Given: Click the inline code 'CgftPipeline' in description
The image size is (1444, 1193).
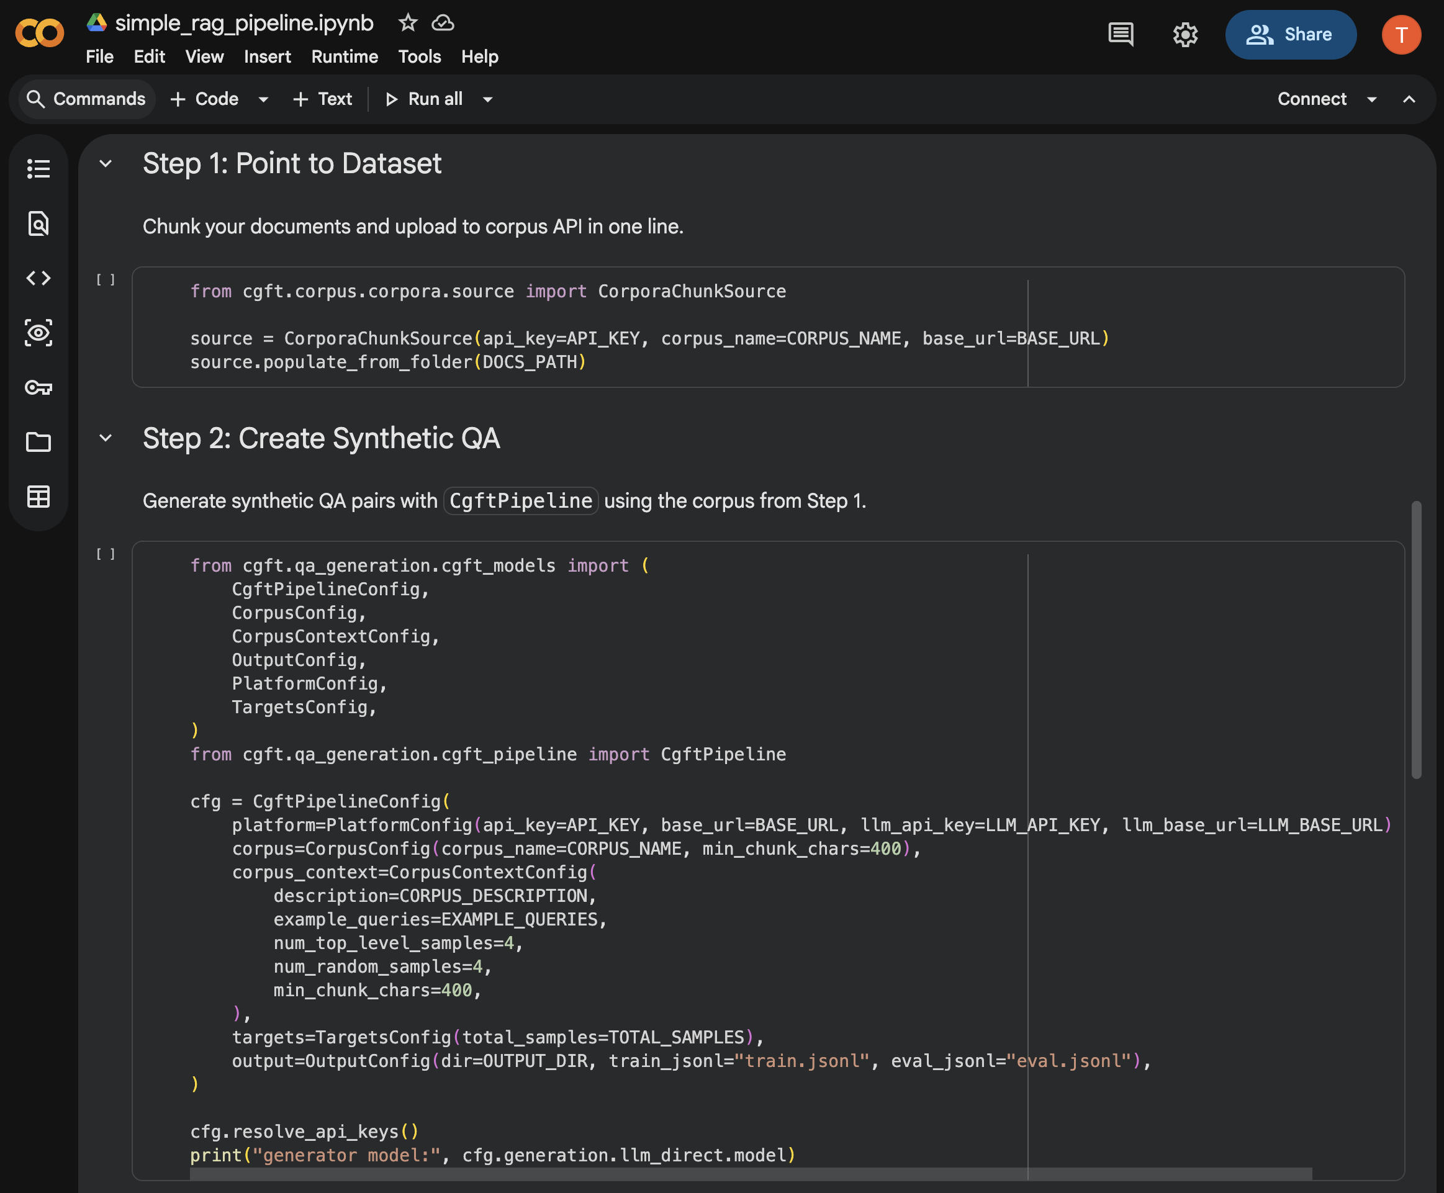Looking at the screenshot, I should (520, 501).
